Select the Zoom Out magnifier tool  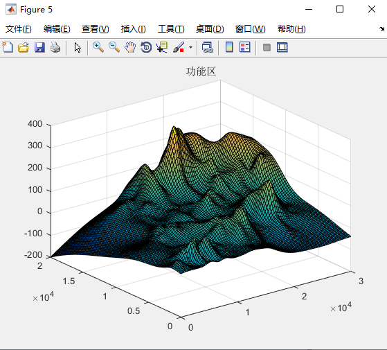click(x=114, y=47)
